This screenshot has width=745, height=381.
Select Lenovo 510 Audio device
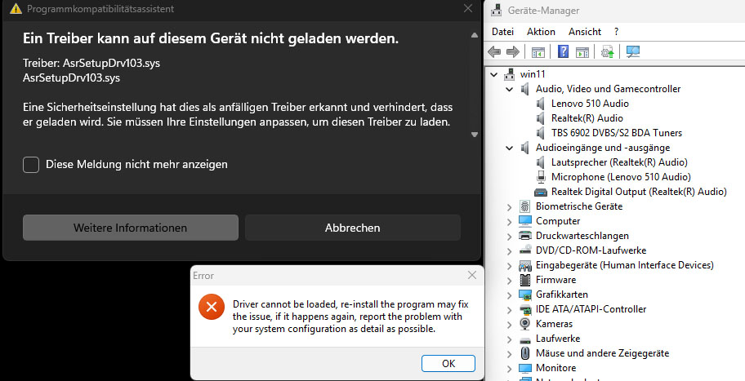pyautogui.click(x=590, y=104)
